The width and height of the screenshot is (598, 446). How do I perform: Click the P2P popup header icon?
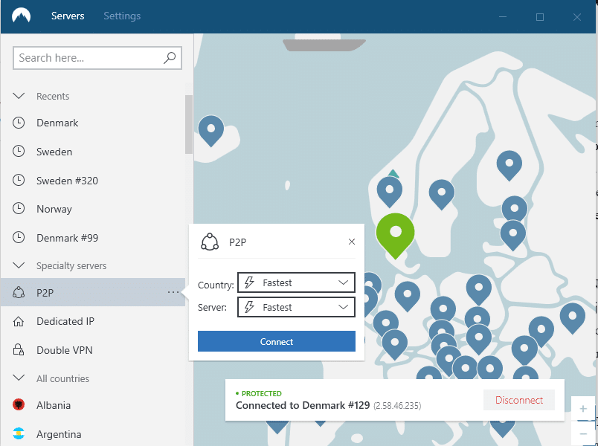pos(210,242)
